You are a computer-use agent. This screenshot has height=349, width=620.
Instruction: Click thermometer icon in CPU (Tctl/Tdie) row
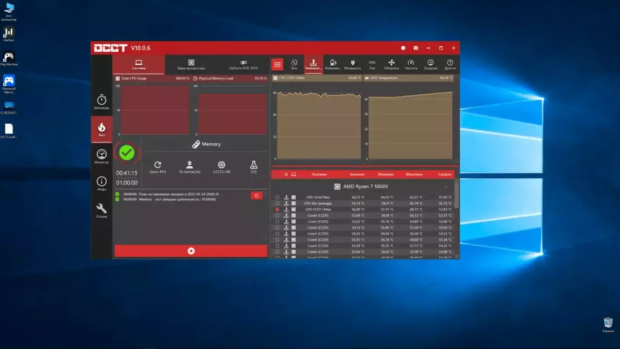(x=286, y=197)
